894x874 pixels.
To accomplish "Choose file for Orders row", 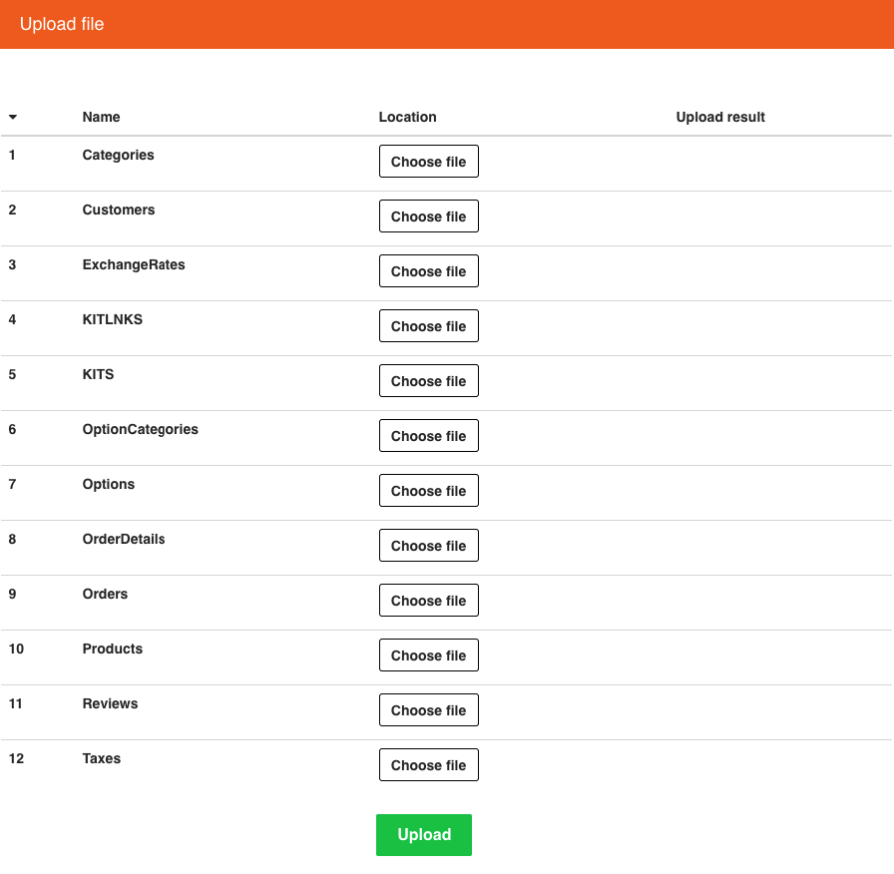I will (x=429, y=601).
